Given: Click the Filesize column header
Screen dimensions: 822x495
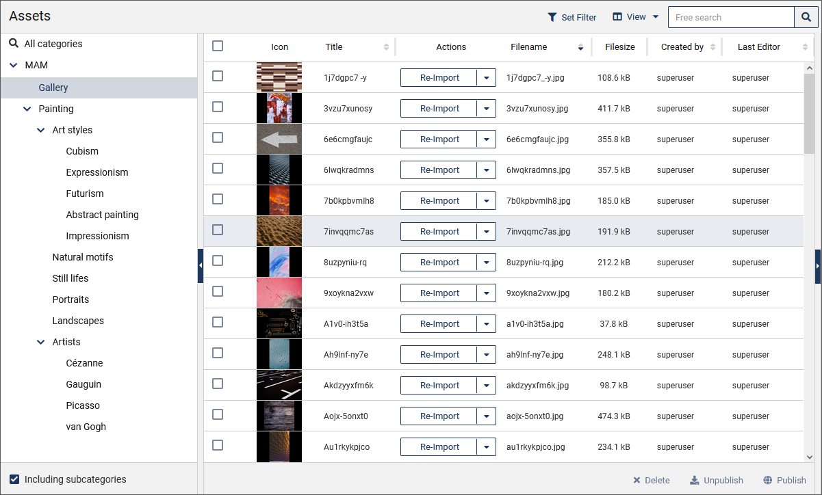Looking at the screenshot, I should coord(620,47).
